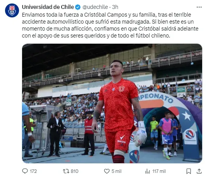Open the Universidad de Chile display name
The image size is (206, 176).
[48, 7]
